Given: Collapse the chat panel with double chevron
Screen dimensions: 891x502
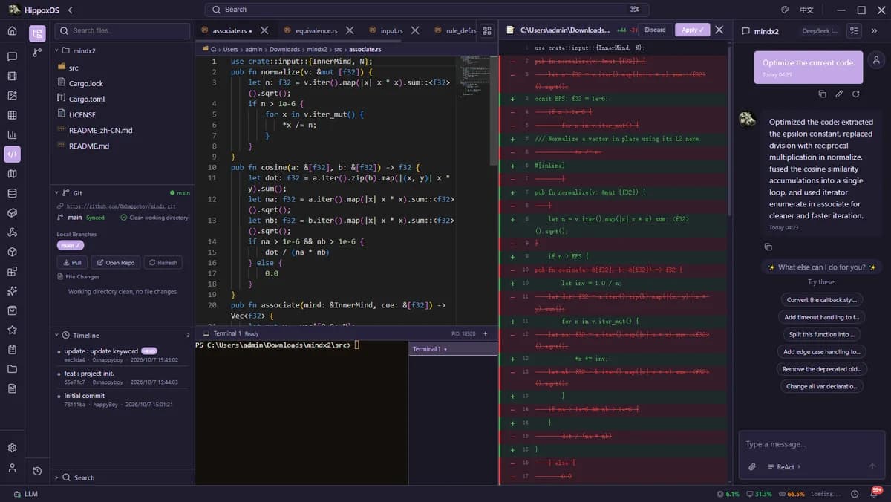Looking at the screenshot, I should pyautogui.click(x=874, y=31).
